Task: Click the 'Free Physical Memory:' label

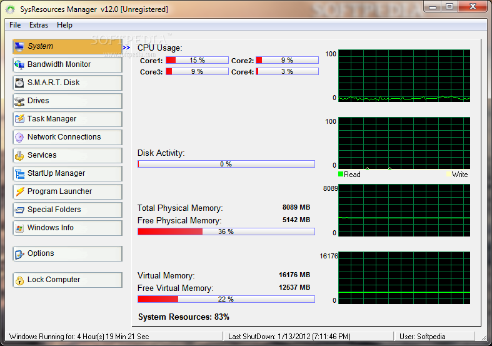Action: tap(179, 220)
